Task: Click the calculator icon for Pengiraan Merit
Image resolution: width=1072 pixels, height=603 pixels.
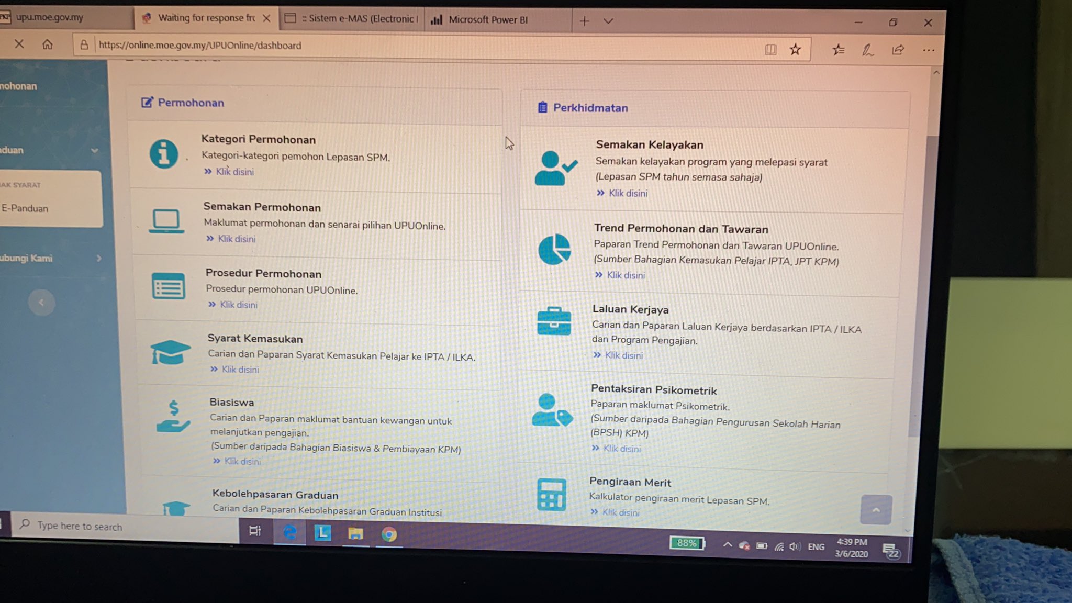Action: (x=552, y=493)
